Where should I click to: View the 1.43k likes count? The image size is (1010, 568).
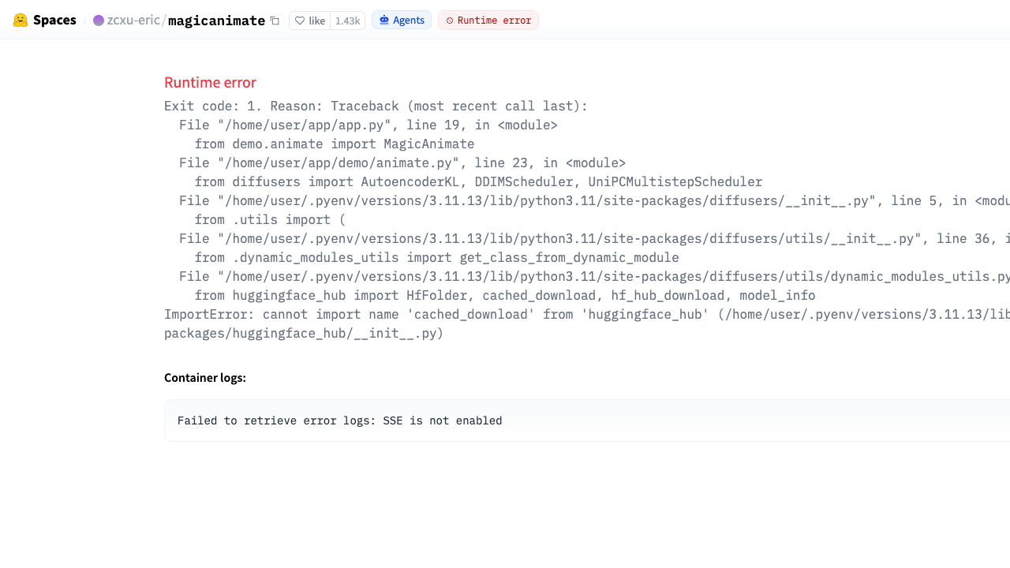(x=347, y=21)
